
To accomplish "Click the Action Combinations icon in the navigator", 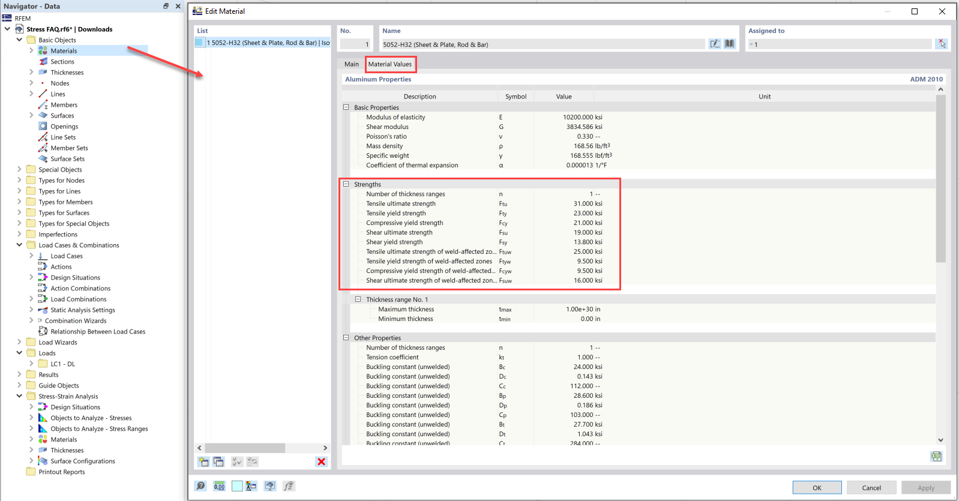I will pyautogui.click(x=43, y=289).
